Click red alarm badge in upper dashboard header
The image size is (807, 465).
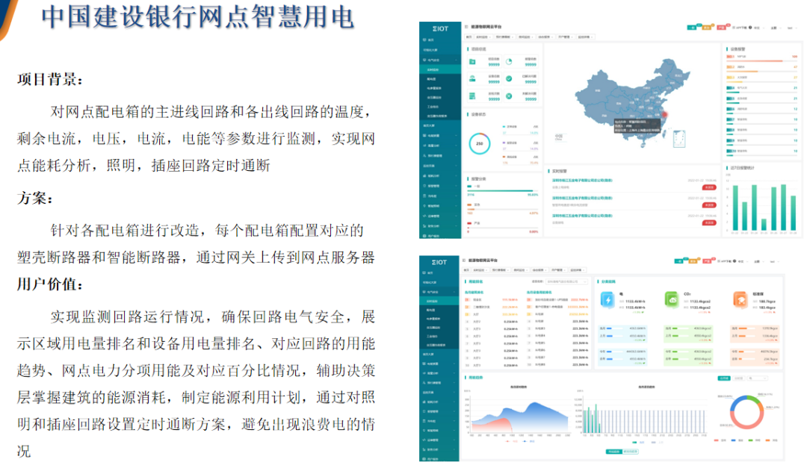(722, 28)
